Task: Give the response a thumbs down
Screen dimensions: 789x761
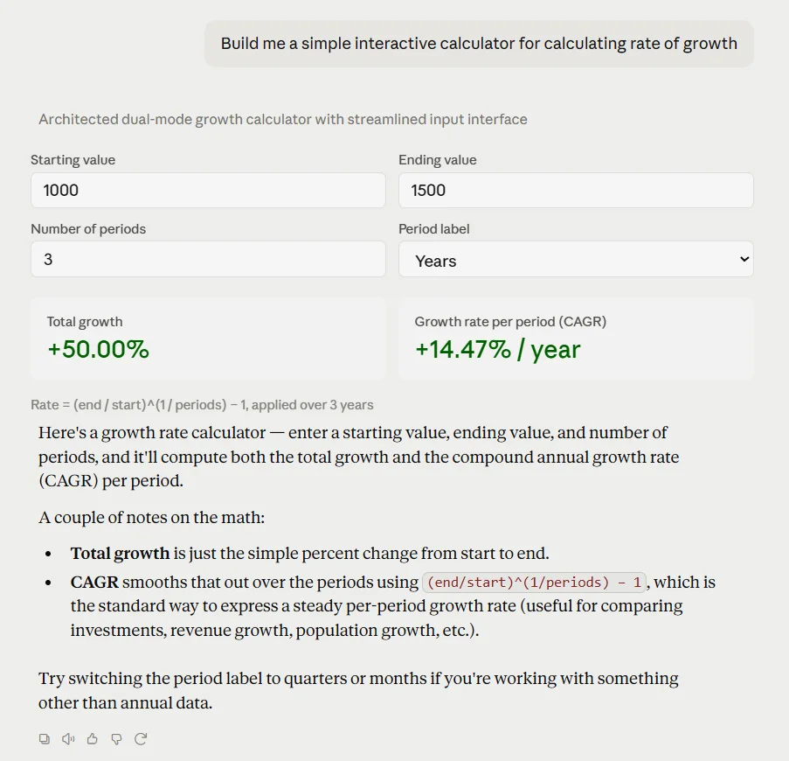Action: pos(116,739)
